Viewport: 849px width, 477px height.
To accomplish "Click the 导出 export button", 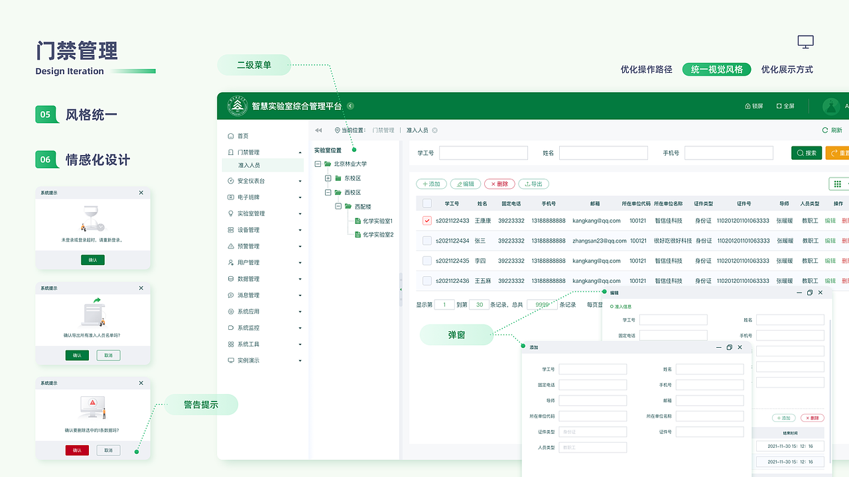I will coord(533,184).
